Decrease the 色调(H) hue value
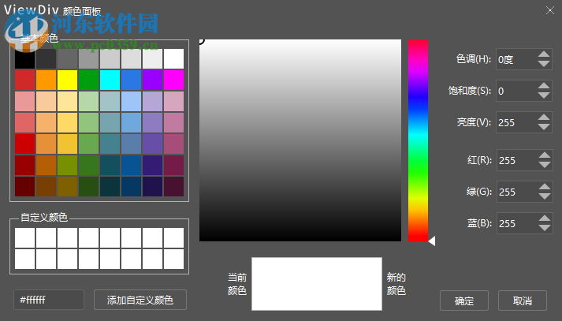 [544, 64]
